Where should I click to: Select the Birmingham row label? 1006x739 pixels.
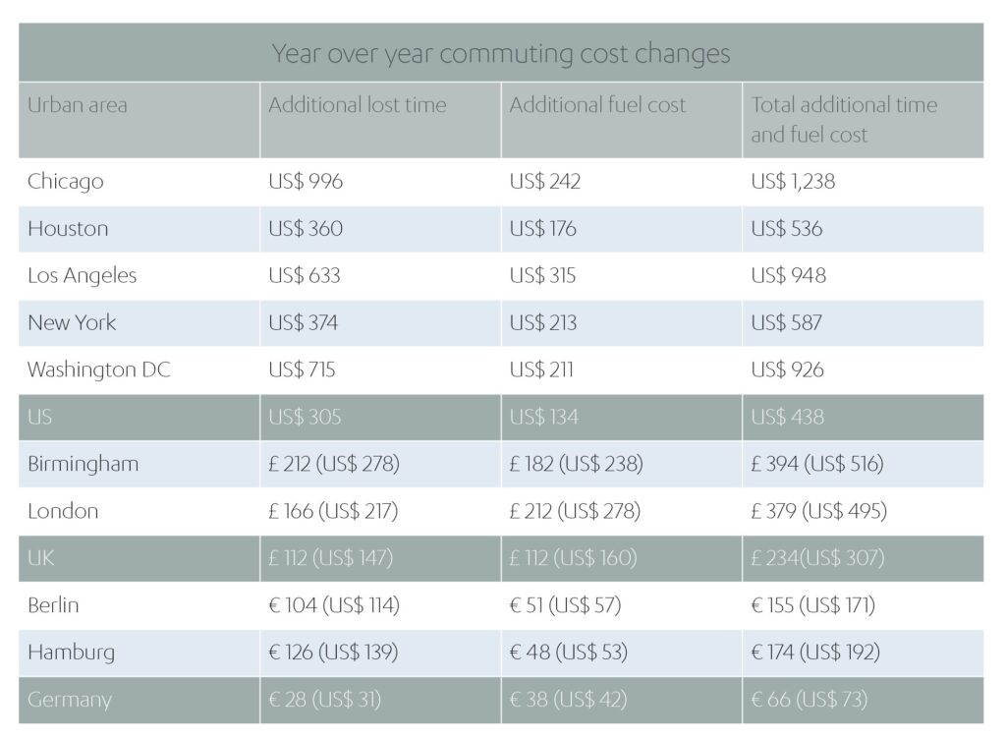tap(84, 465)
